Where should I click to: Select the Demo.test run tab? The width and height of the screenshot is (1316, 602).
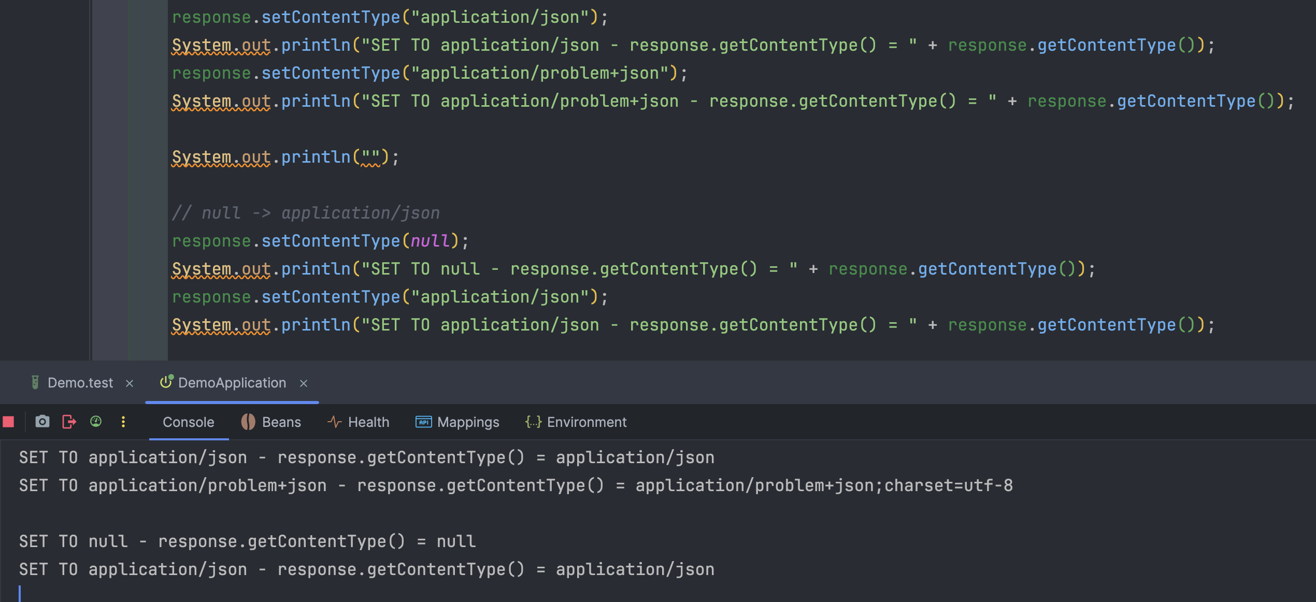[80, 383]
